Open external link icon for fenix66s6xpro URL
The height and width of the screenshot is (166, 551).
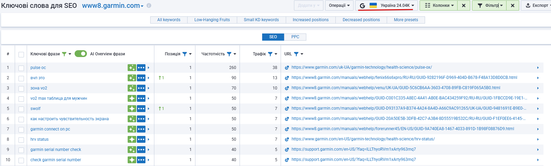pyautogui.click(x=287, y=78)
